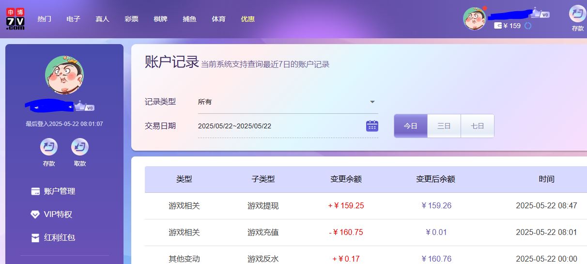Screen dimensions: 587x264
Task: Select the 今日 date range toggle
Action: tap(411, 126)
